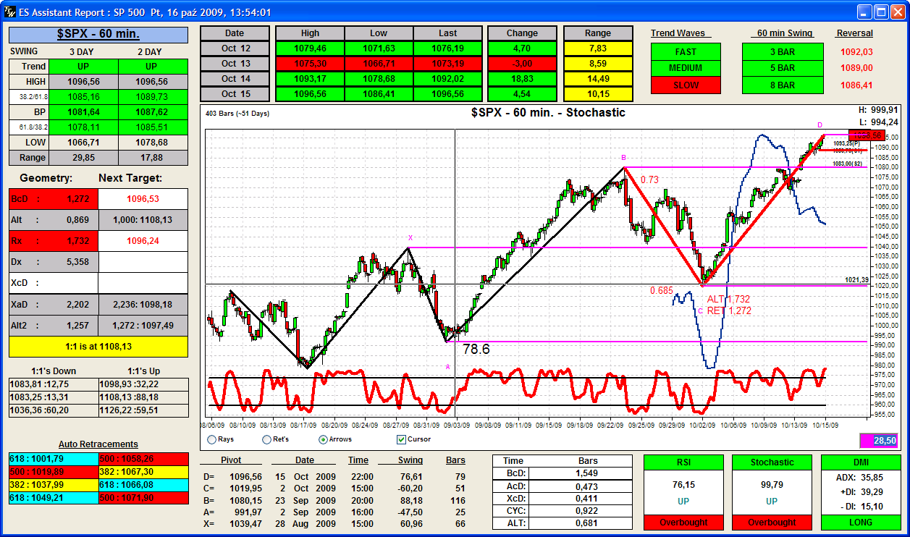Click the app icon in the title bar

pos(10,12)
